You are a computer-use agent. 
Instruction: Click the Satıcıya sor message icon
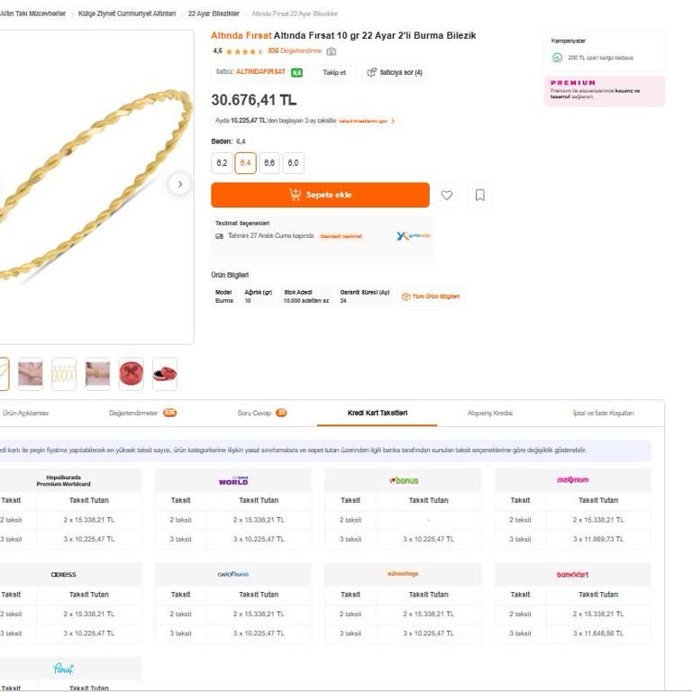pyautogui.click(x=371, y=72)
